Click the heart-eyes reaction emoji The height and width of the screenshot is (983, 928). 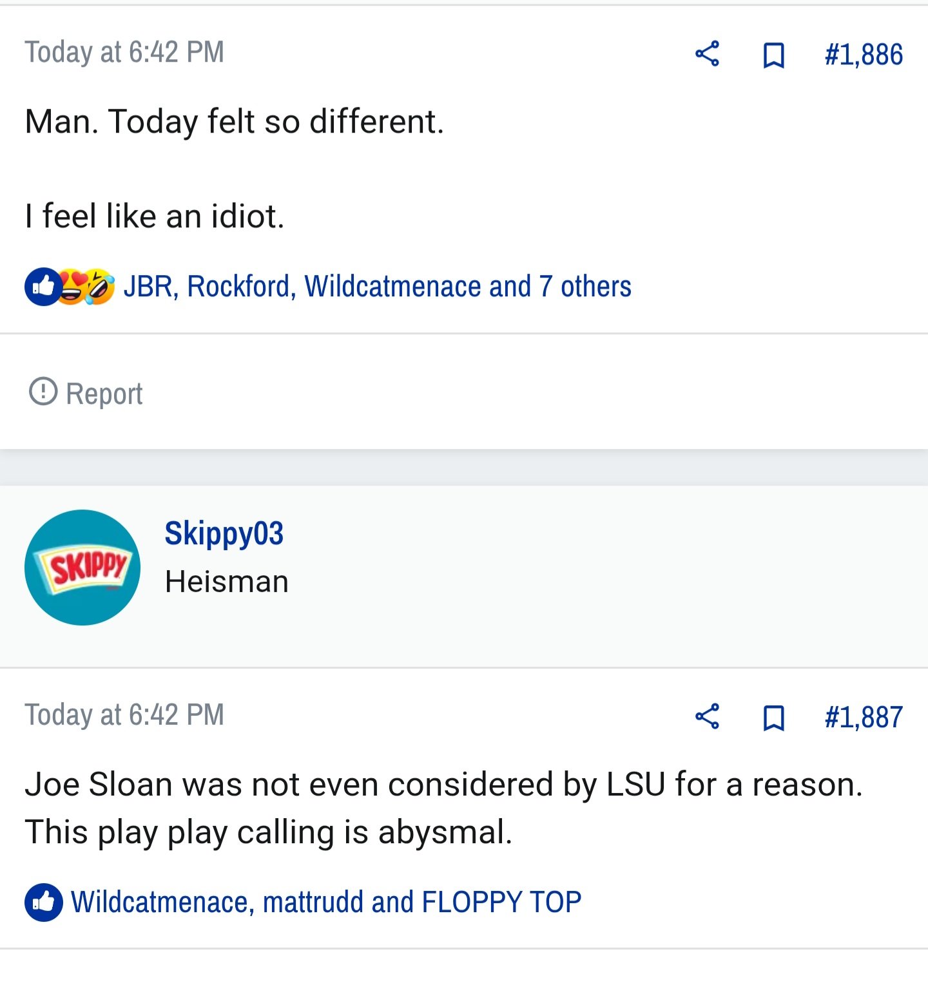(72, 287)
